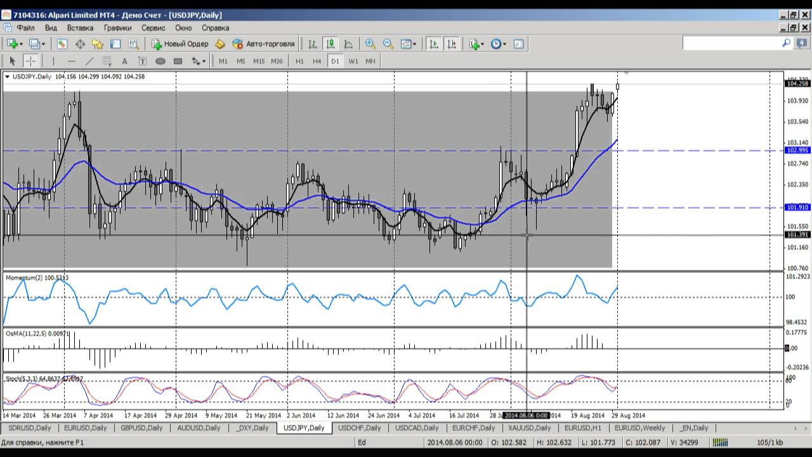The width and height of the screenshot is (812, 457).
Task: Open the Strategy Tester icon
Action: [x=133, y=44]
